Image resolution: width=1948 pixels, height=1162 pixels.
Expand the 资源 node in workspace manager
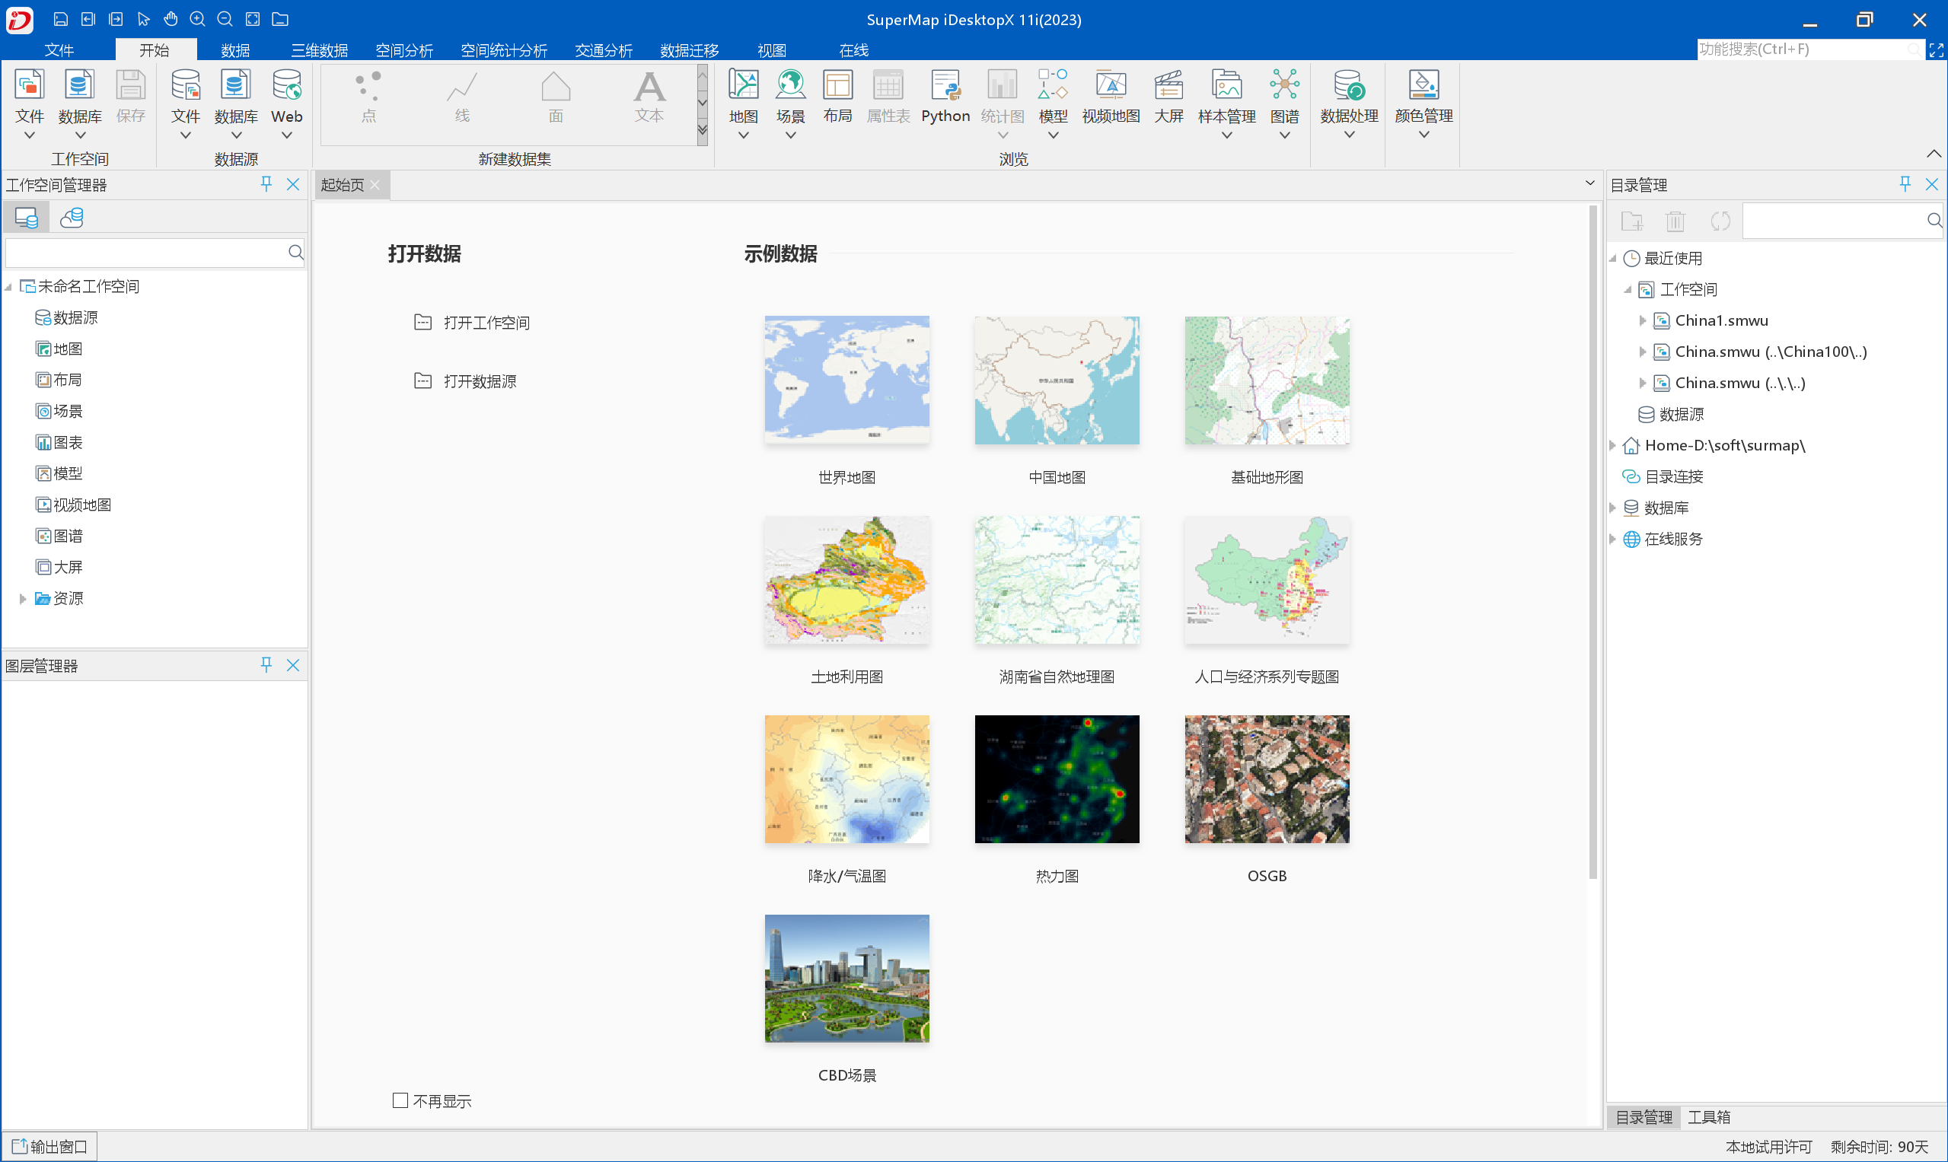[21, 598]
